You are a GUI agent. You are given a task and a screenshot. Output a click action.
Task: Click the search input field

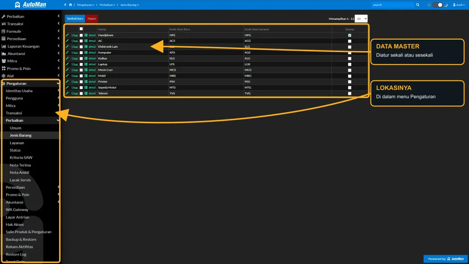[x=392, y=5]
